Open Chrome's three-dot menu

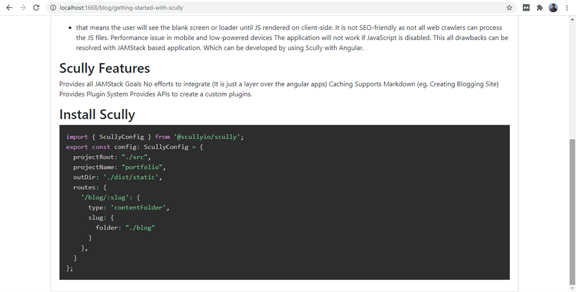pos(566,8)
